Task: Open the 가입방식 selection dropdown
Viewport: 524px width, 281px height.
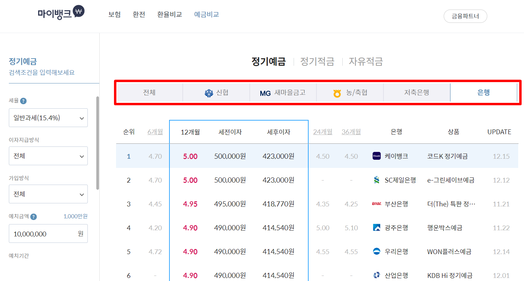Action: click(48, 194)
